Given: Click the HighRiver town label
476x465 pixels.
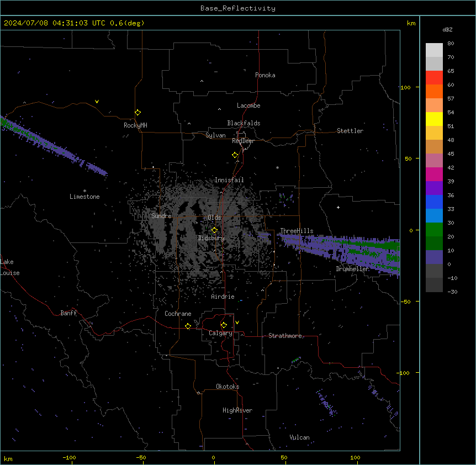Looking at the screenshot, I should (237, 410).
